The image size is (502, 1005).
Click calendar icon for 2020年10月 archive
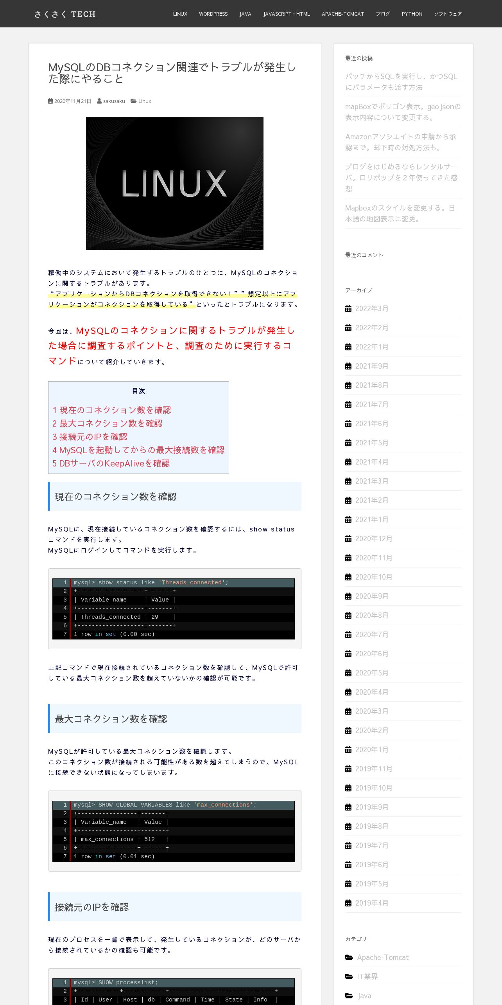348,577
